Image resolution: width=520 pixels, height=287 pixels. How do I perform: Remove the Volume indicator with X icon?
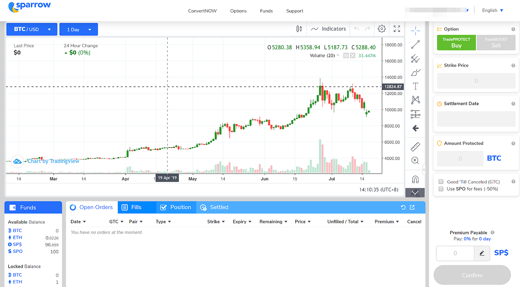tap(352, 56)
